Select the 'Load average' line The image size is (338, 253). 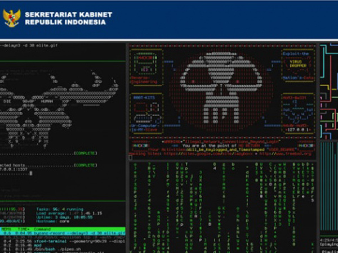point(69,213)
